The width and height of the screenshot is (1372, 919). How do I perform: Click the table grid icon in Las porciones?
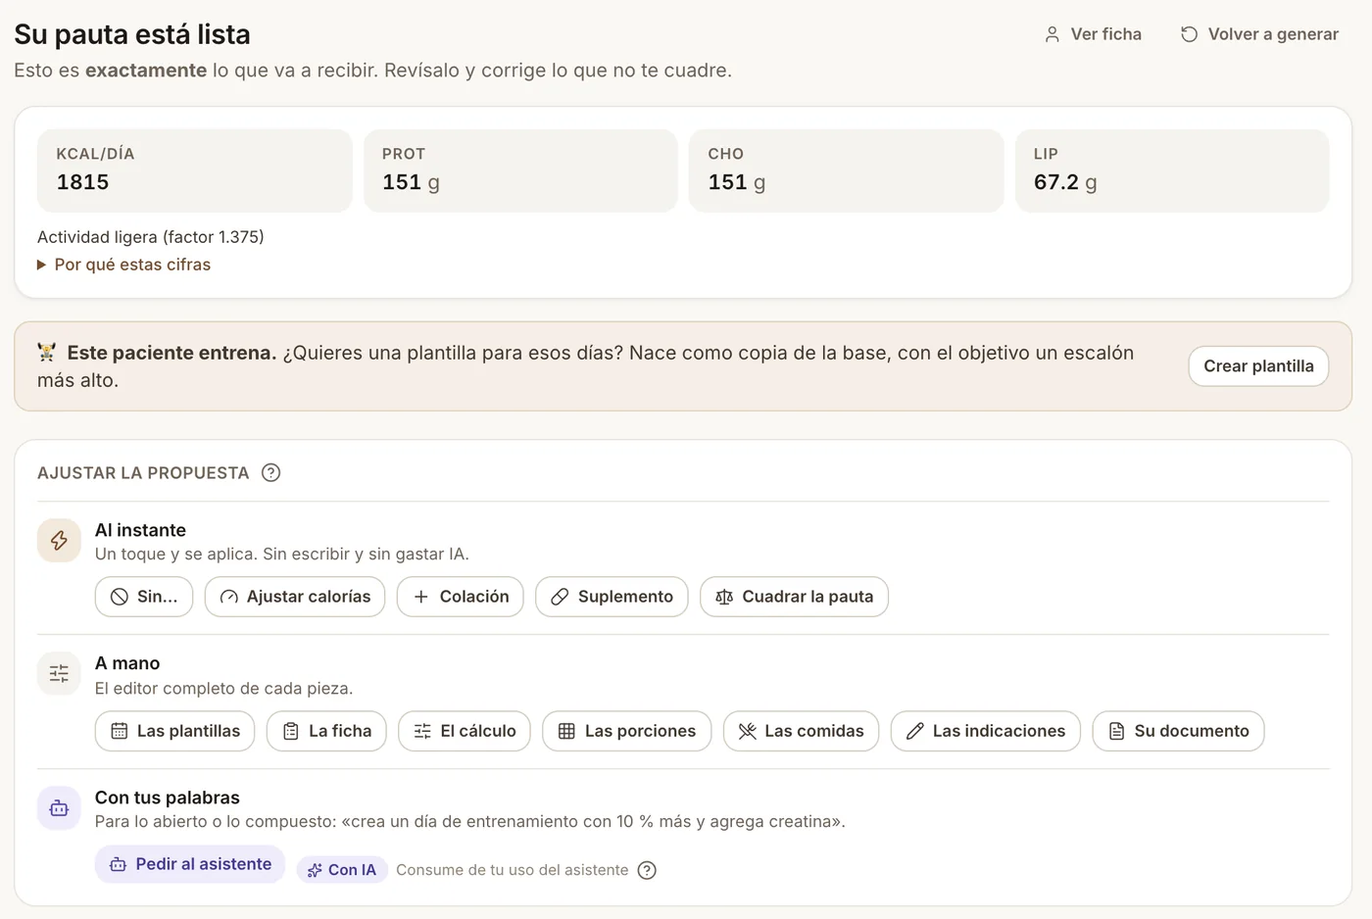pyautogui.click(x=566, y=731)
